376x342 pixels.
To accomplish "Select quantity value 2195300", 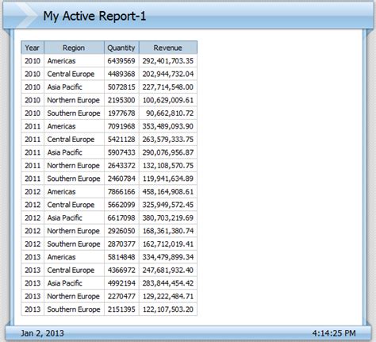I will click(x=121, y=100).
